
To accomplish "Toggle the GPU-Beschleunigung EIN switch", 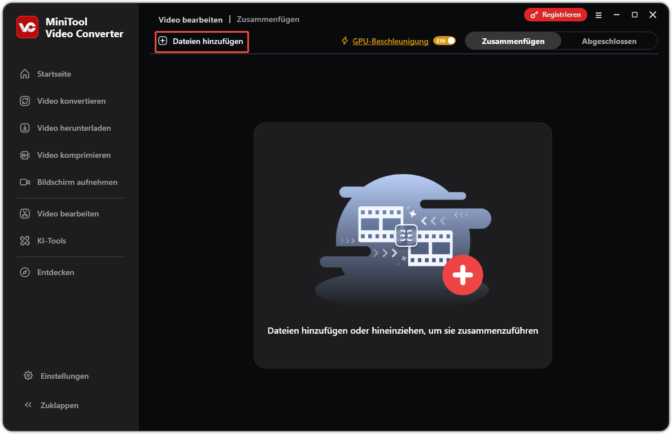I will pos(444,41).
